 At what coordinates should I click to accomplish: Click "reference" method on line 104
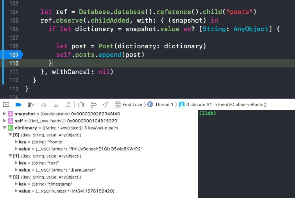coord(173,12)
